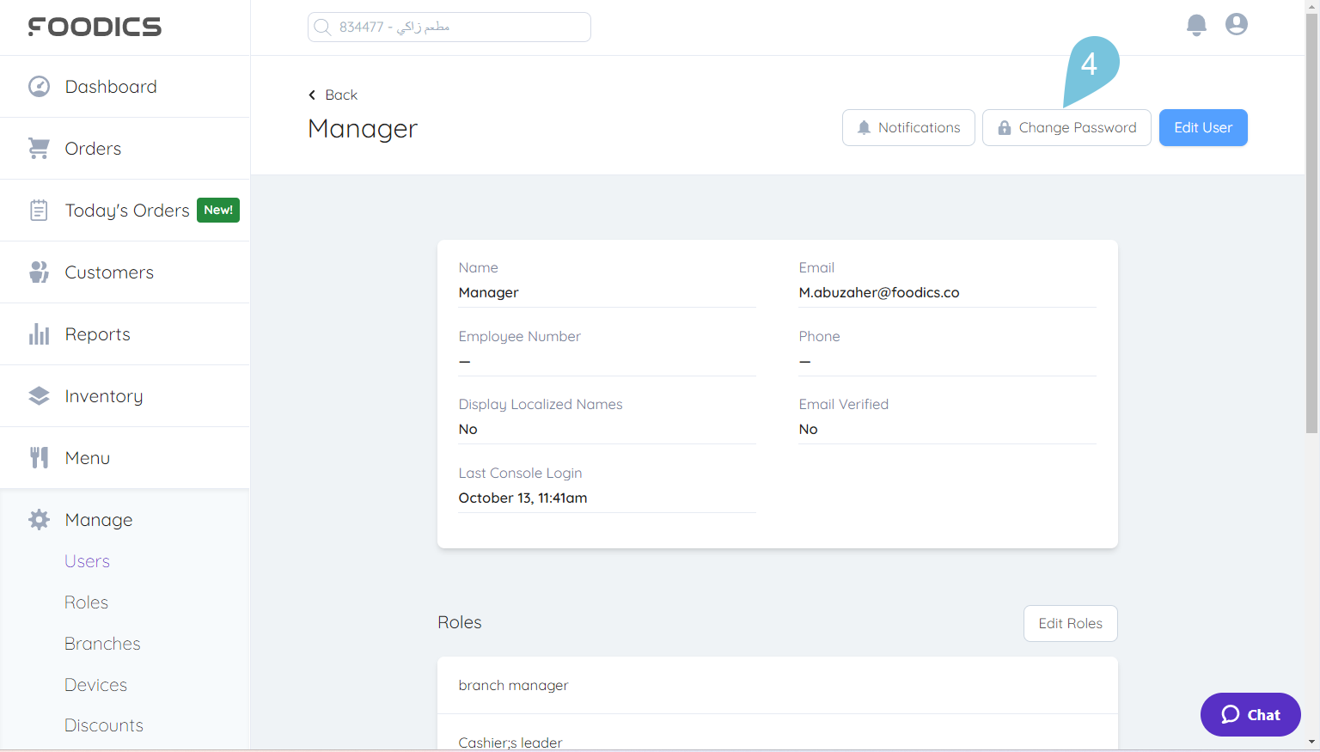The width and height of the screenshot is (1320, 752).
Task: Click the Customers people icon
Action: 39,272
